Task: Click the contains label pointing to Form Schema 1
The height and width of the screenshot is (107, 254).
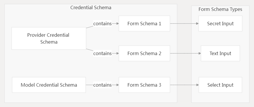Action: [103, 24]
